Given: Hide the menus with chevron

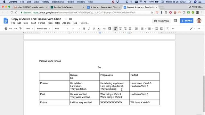Looking at the screenshot, I should point(199,28).
